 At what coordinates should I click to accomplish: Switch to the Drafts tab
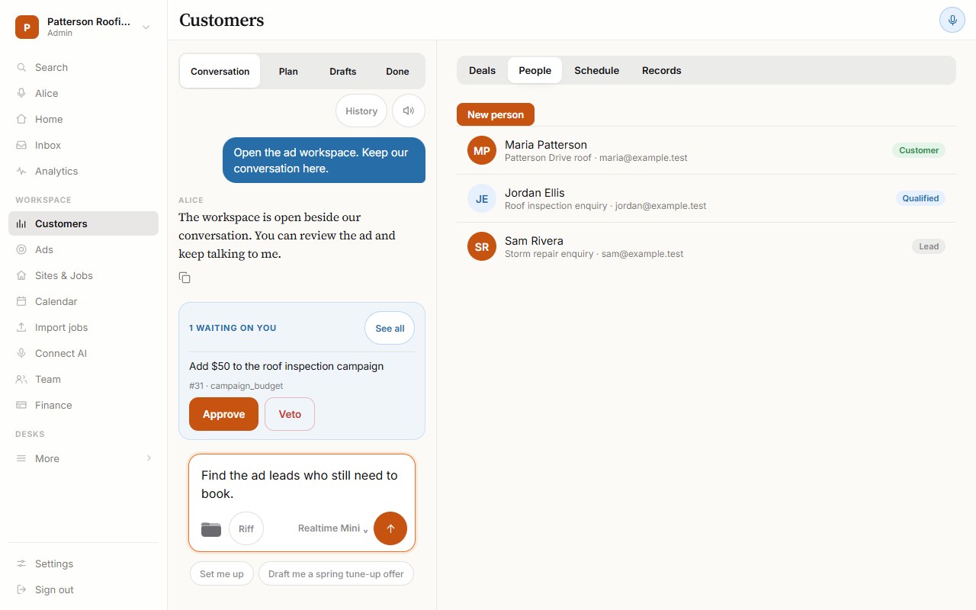point(343,71)
